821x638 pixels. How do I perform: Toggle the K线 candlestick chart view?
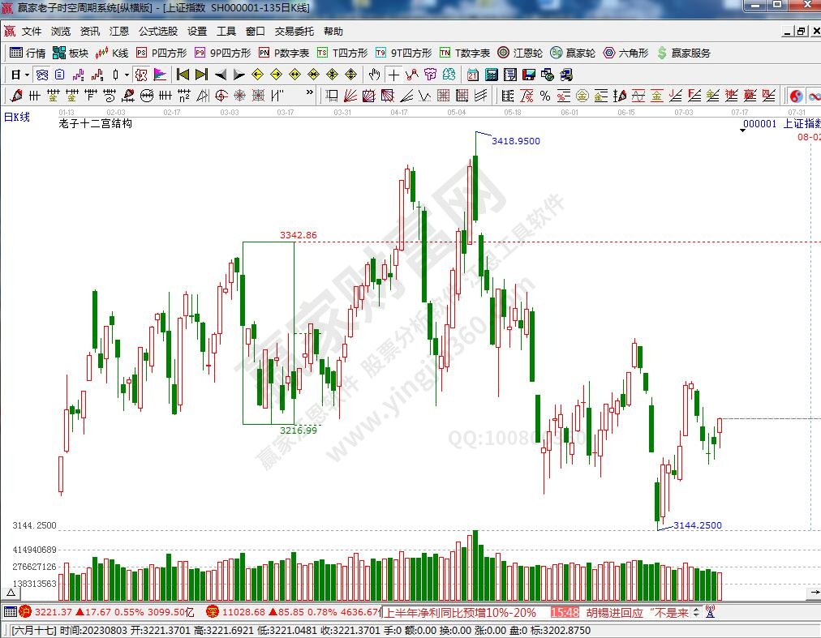coord(112,53)
